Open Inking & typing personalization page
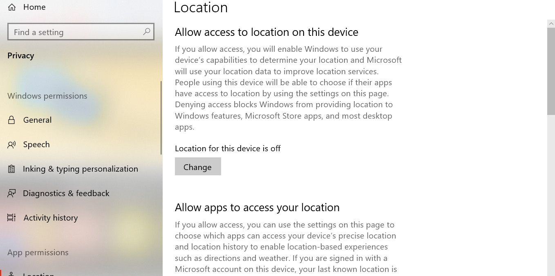 81,169
